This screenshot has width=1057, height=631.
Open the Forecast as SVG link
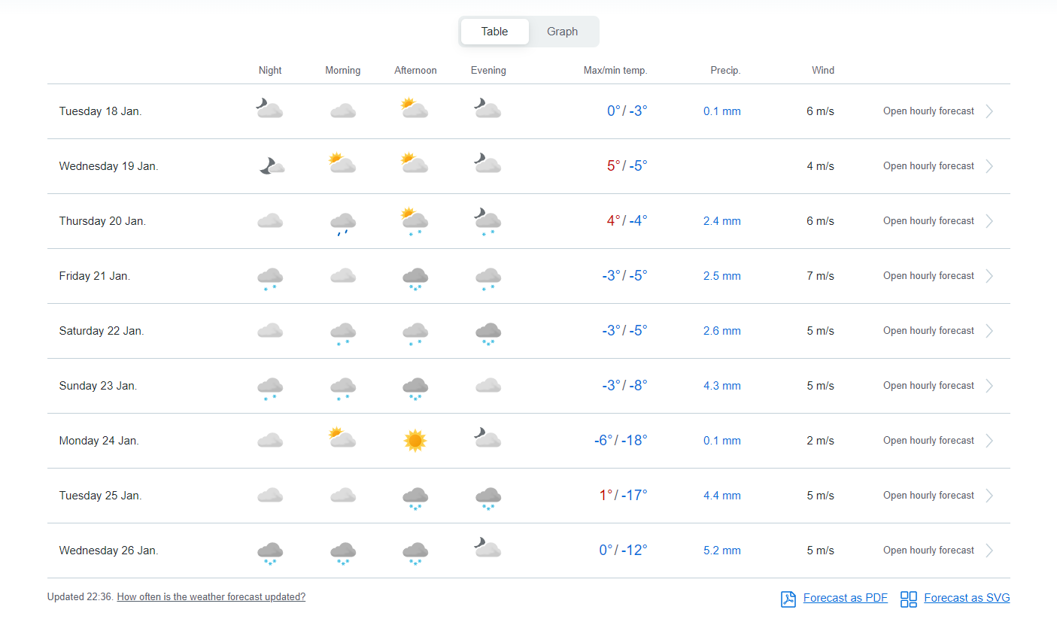pyautogui.click(x=967, y=598)
